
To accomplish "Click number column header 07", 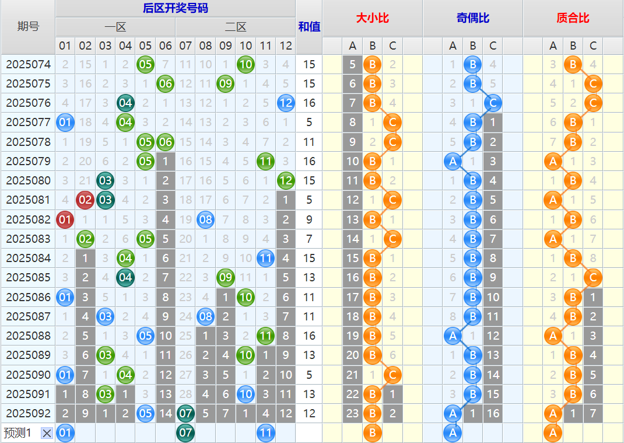I will coord(185,46).
